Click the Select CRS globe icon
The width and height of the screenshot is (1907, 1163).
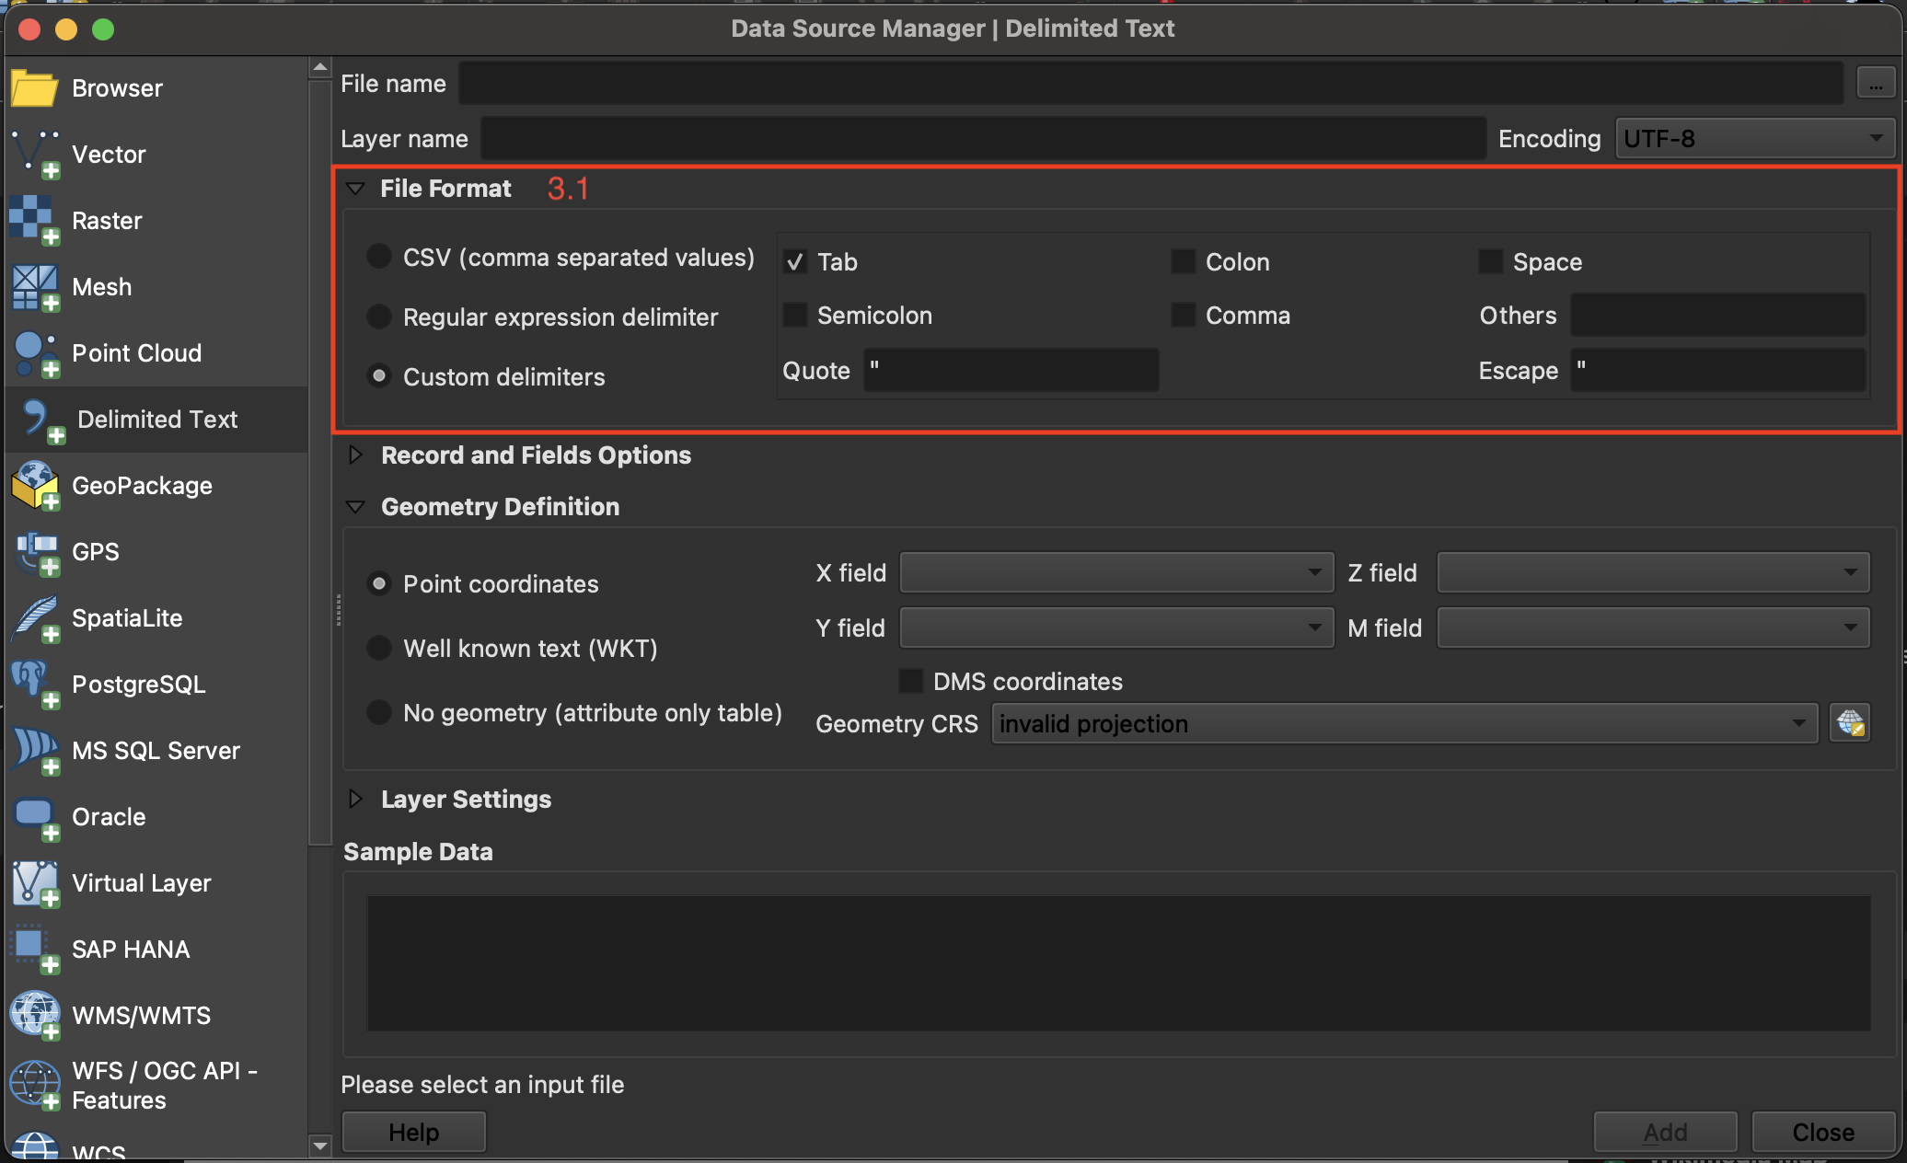pos(1850,723)
